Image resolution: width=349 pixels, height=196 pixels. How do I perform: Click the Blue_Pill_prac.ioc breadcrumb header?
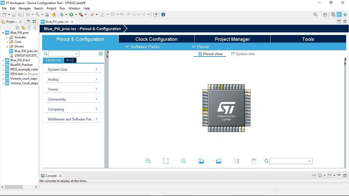pyautogui.click(x=83, y=29)
